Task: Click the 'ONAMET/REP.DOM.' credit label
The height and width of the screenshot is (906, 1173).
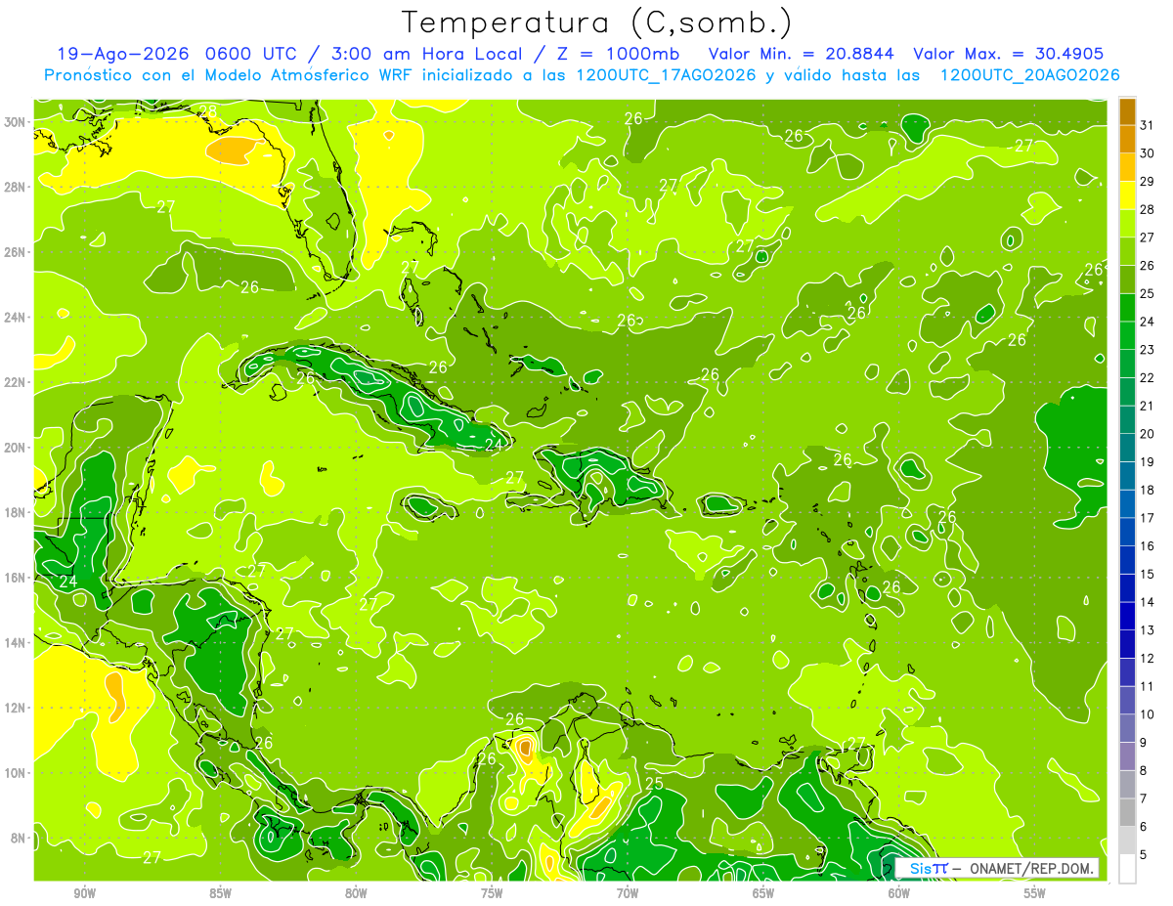Action: (1032, 868)
